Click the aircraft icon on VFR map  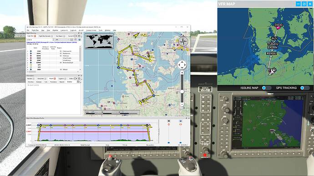272,72
